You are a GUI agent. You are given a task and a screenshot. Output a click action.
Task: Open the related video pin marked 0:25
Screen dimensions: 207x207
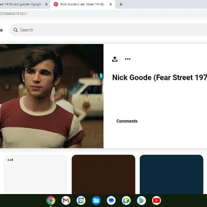35,174
